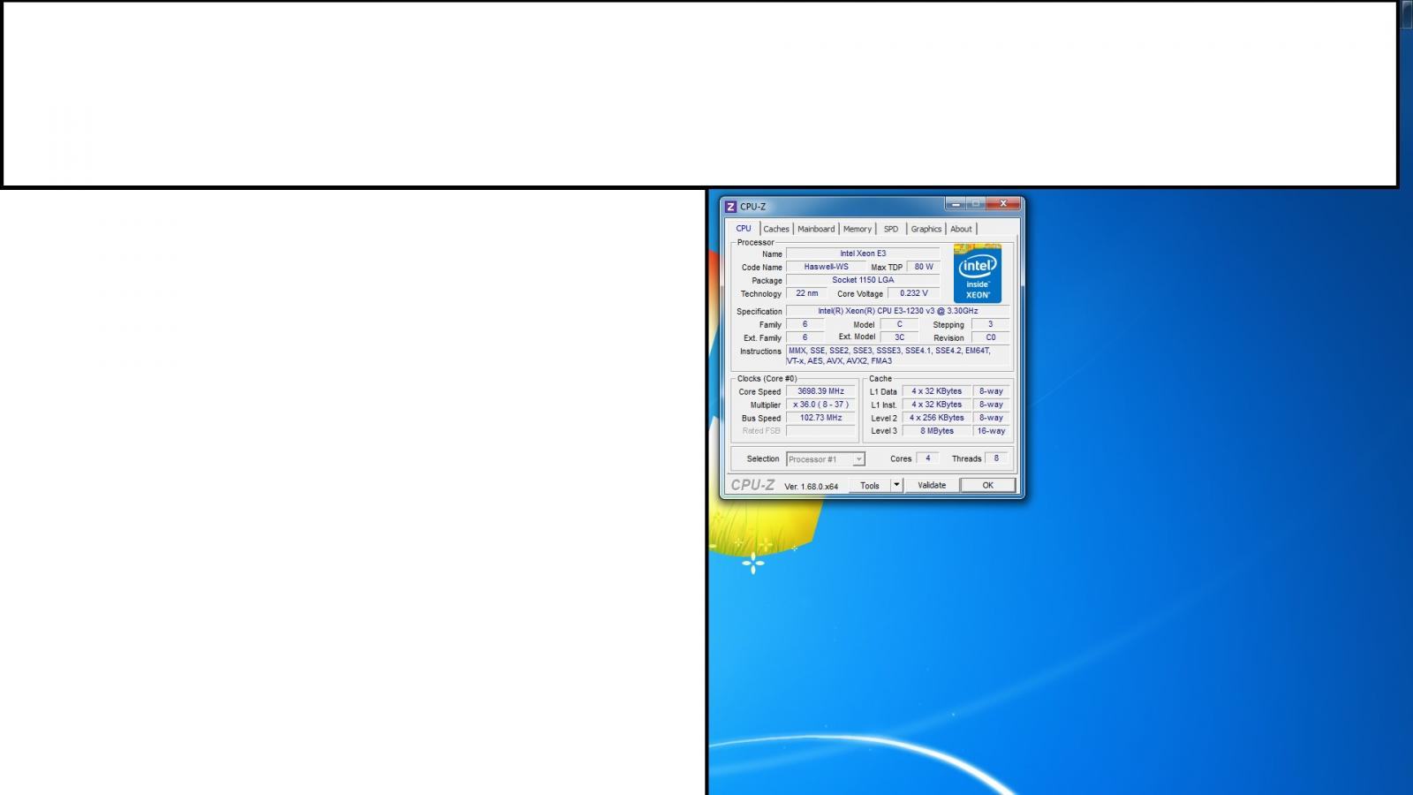Click the Ext. Family value field
Screen dimensions: 1413x795
(x=805, y=337)
